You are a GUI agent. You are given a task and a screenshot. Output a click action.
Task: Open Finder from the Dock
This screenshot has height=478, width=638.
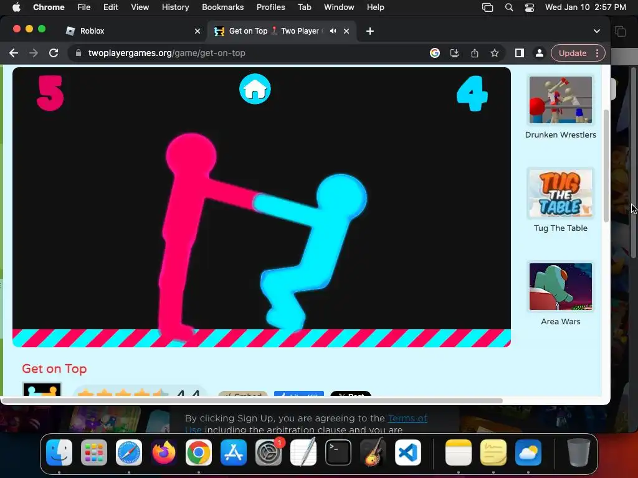[59, 452]
